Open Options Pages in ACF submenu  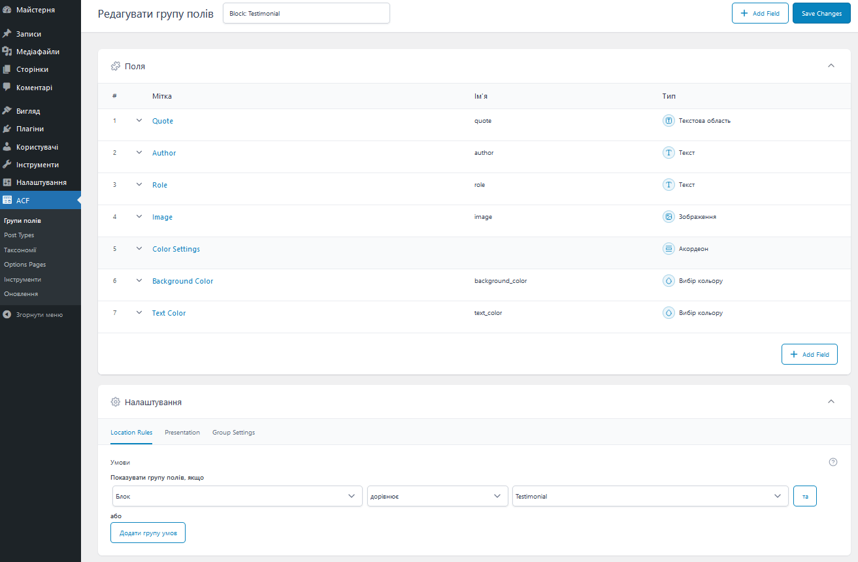point(25,265)
